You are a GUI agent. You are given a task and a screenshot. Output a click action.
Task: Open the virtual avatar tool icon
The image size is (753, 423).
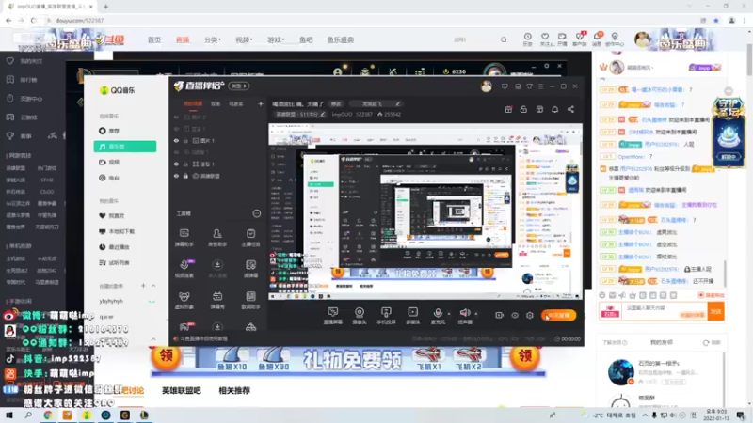coord(184,296)
